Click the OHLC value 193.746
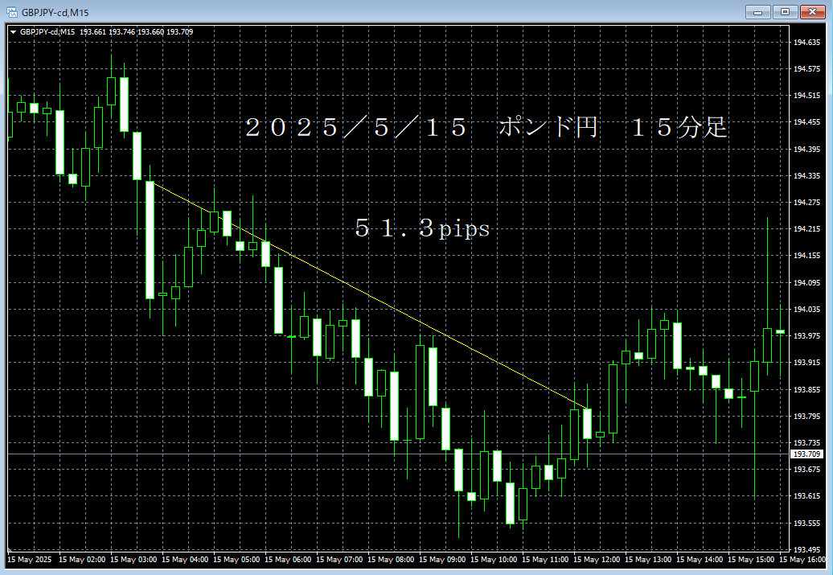This screenshot has height=575, width=833. pyautogui.click(x=121, y=32)
